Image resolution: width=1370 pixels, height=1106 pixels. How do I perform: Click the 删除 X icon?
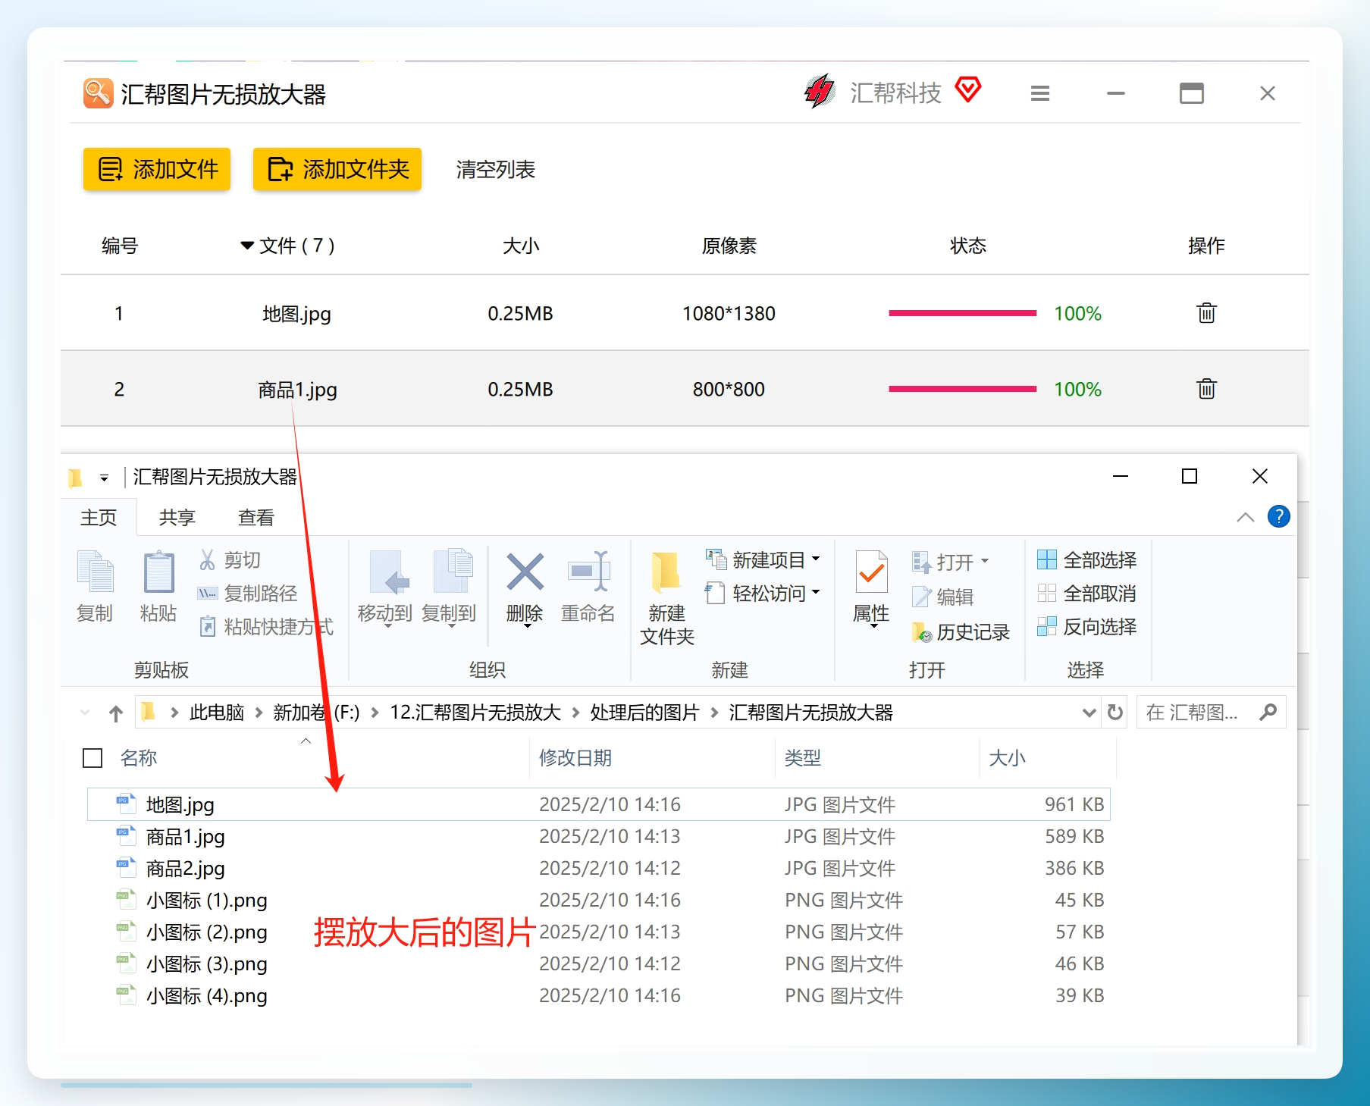pyautogui.click(x=525, y=572)
